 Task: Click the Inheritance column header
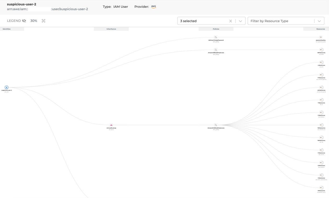[x=111, y=29]
